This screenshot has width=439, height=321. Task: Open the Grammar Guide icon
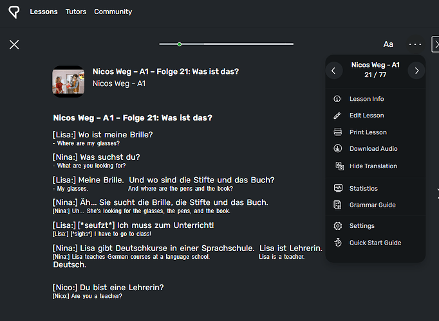point(337,205)
